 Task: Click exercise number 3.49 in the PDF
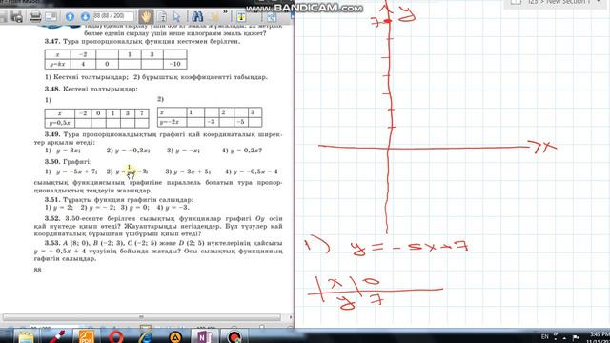[52, 134]
